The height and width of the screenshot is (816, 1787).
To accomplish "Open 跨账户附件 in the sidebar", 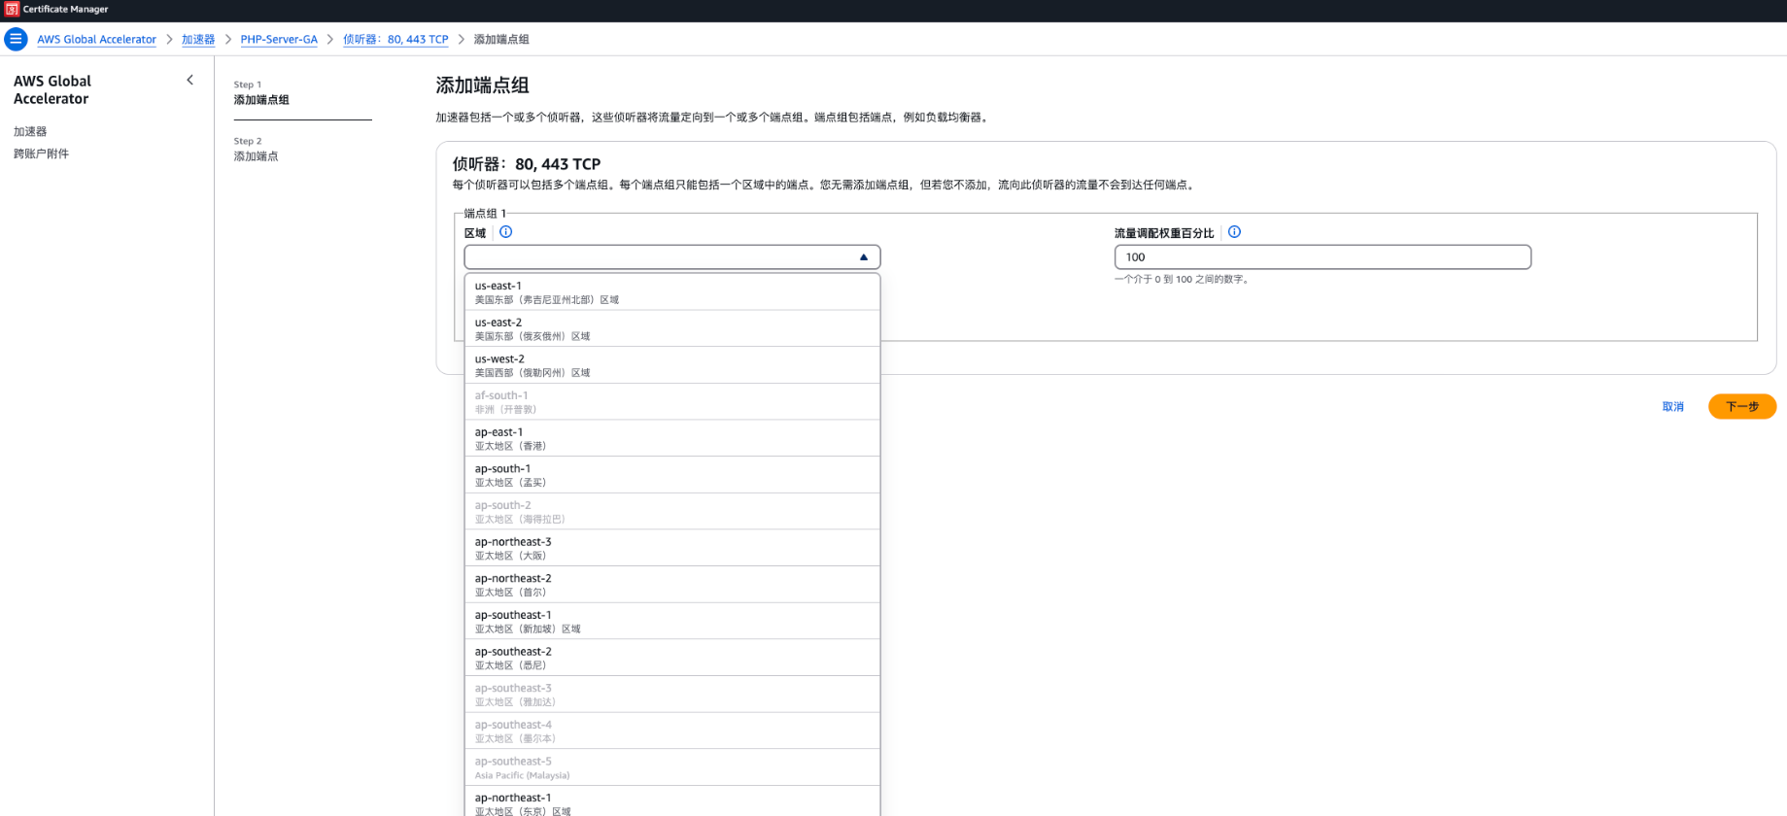I will click(41, 153).
